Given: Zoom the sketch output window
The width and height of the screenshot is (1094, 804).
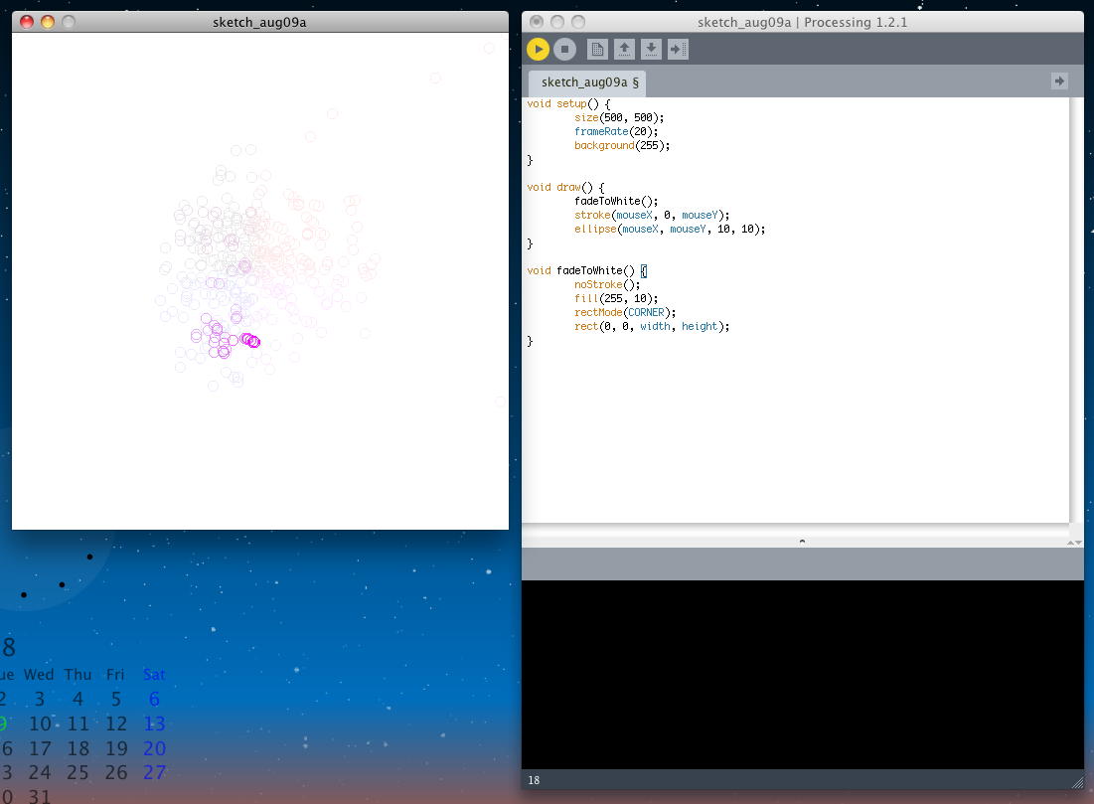Looking at the screenshot, I should pyautogui.click(x=69, y=22).
